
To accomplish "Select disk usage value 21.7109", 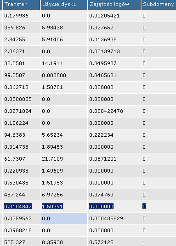I will coord(52,159).
